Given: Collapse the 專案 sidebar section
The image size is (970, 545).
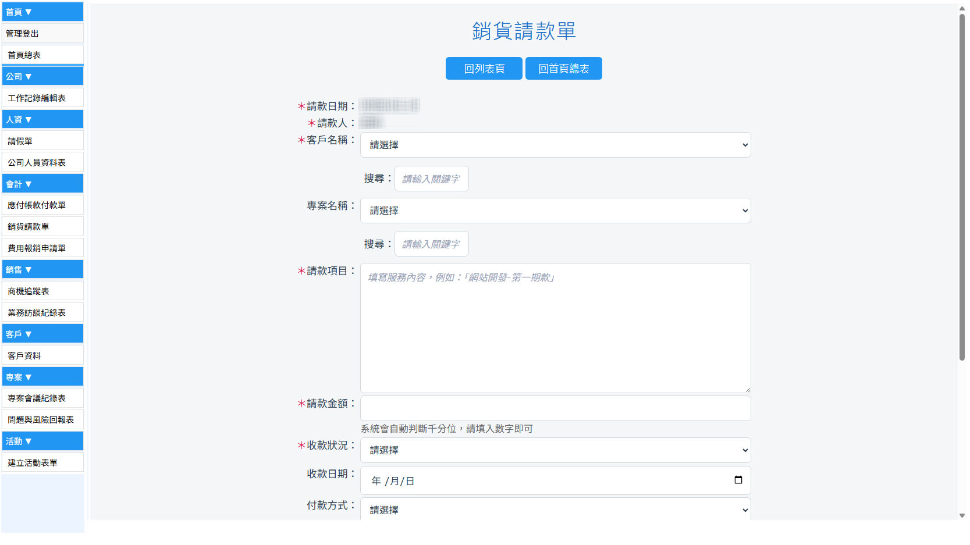Looking at the screenshot, I should 42,377.
